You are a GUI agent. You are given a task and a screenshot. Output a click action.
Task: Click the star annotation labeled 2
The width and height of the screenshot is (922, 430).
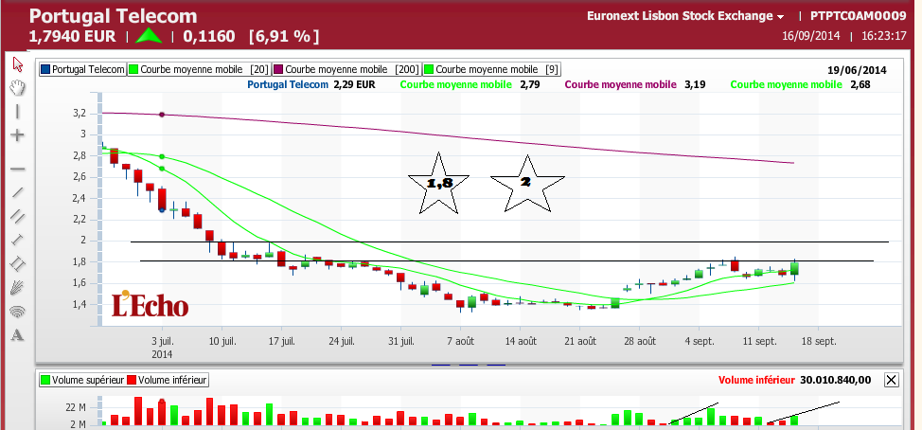coord(527,184)
